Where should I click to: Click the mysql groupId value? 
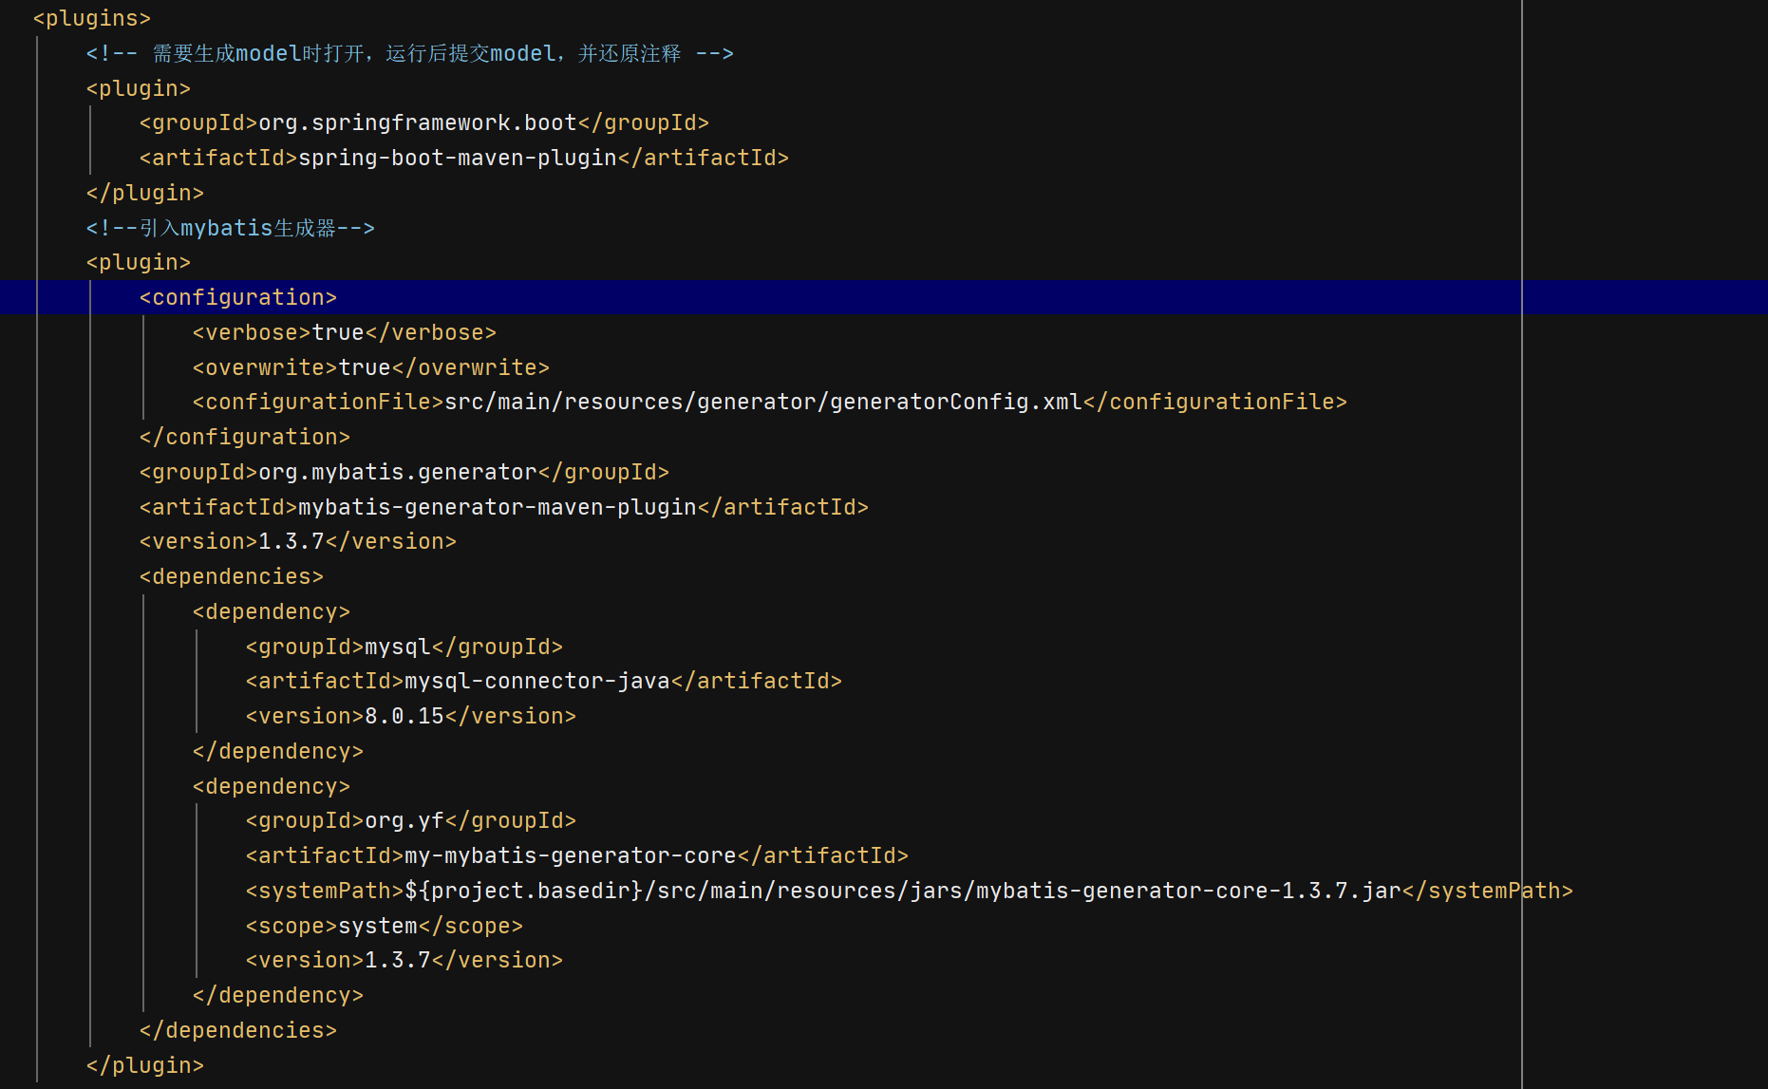click(x=397, y=647)
